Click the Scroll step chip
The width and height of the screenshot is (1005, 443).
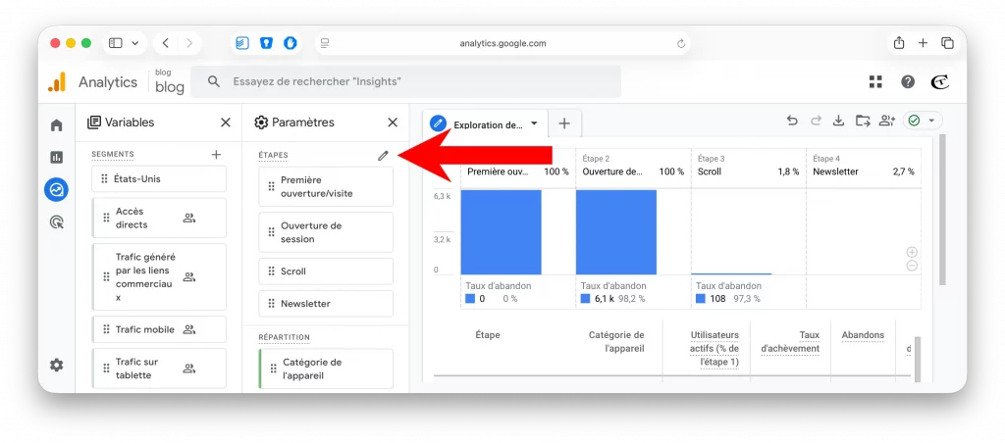326,271
